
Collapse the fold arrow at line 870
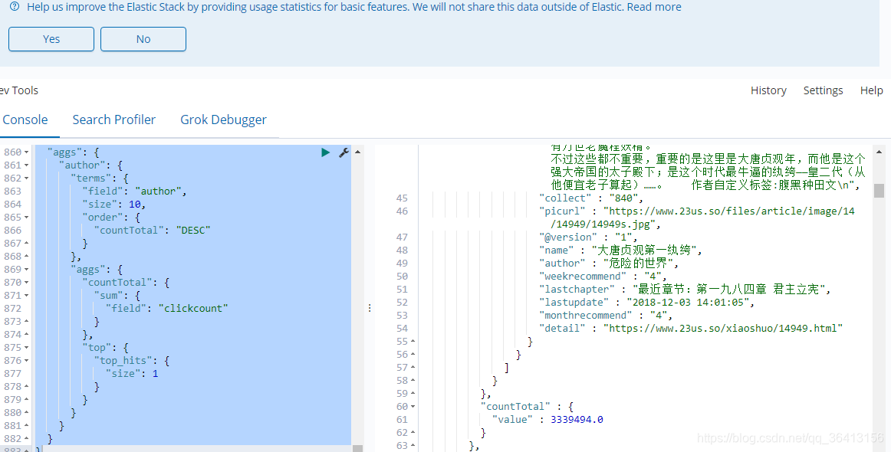coord(27,282)
